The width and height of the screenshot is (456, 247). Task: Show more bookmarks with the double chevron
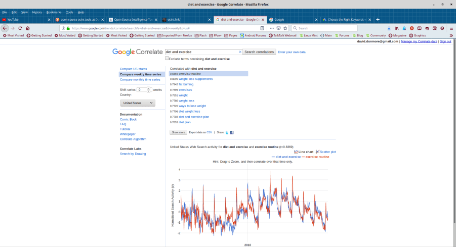pos(451,35)
